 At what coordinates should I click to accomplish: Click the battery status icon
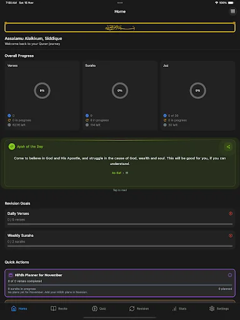pos(231,2)
